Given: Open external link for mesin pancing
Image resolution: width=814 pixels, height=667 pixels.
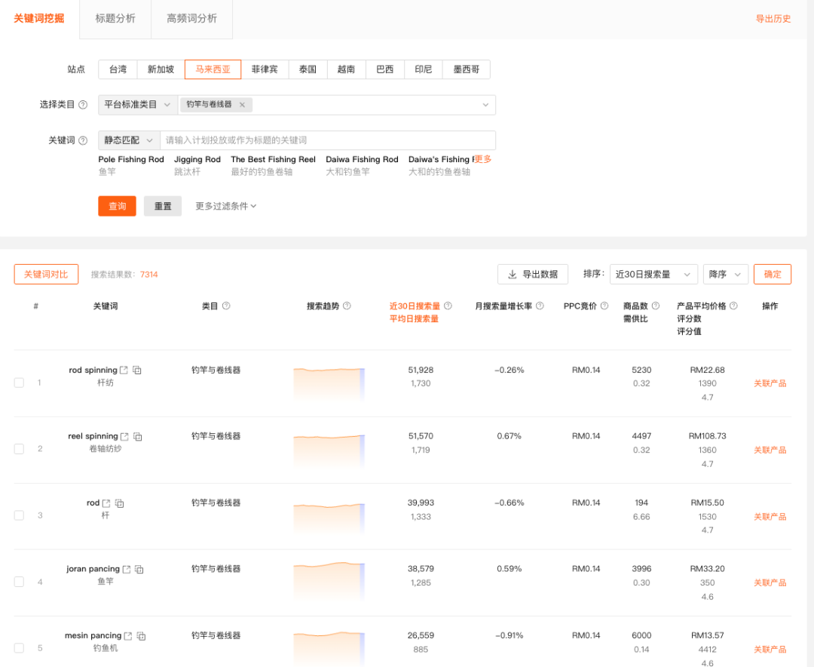Looking at the screenshot, I should [127, 636].
